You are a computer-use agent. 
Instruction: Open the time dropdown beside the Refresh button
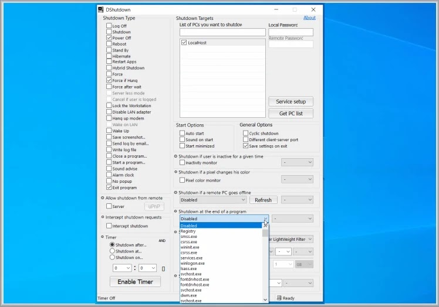(x=297, y=200)
